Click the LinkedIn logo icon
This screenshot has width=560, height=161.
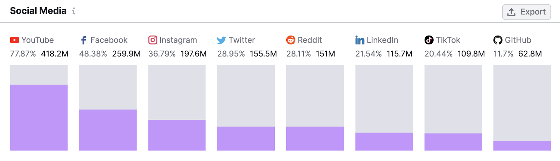360,40
